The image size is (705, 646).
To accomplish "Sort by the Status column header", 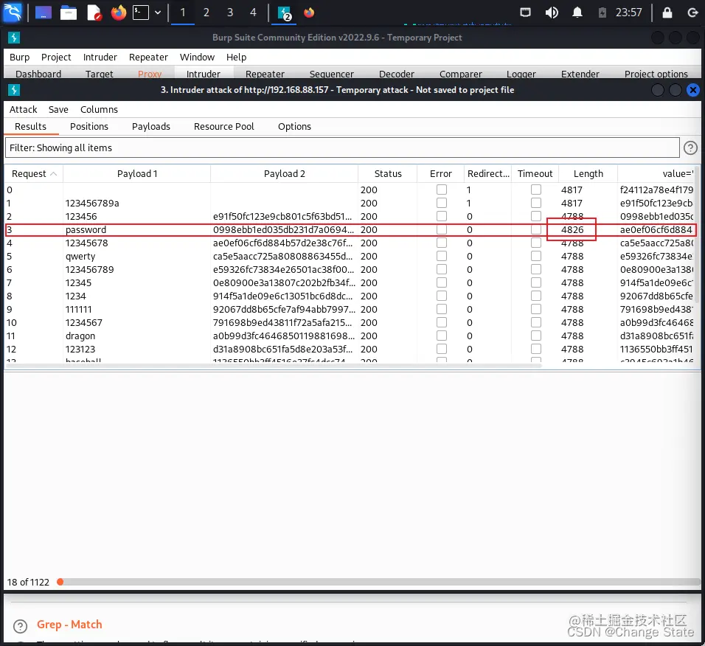I will tap(388, 174).
